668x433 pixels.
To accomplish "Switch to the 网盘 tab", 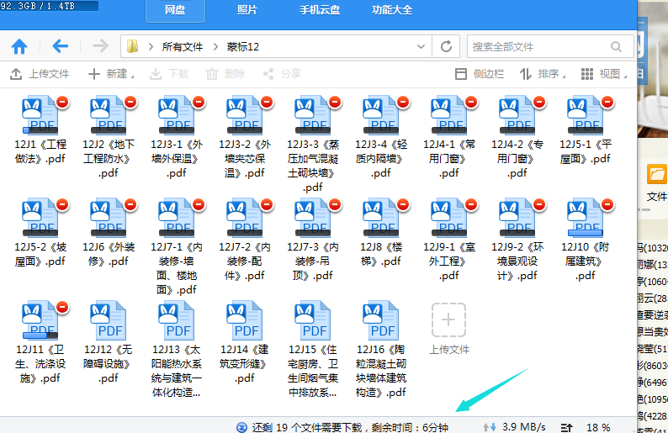I will [x=175, y=10].
